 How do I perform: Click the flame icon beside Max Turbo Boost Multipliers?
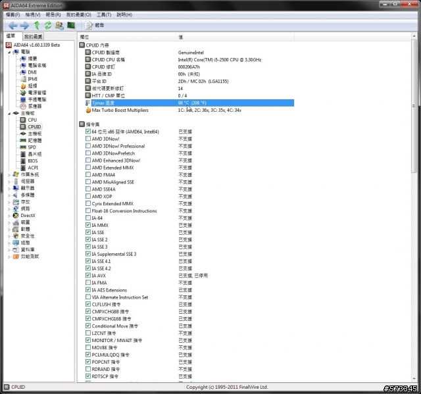[87, 110]
